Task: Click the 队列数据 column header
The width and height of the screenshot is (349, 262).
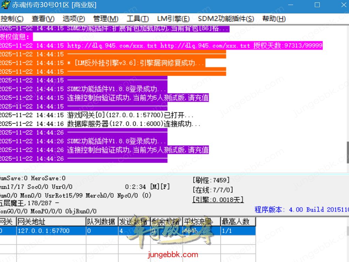Action: (102, 222)
